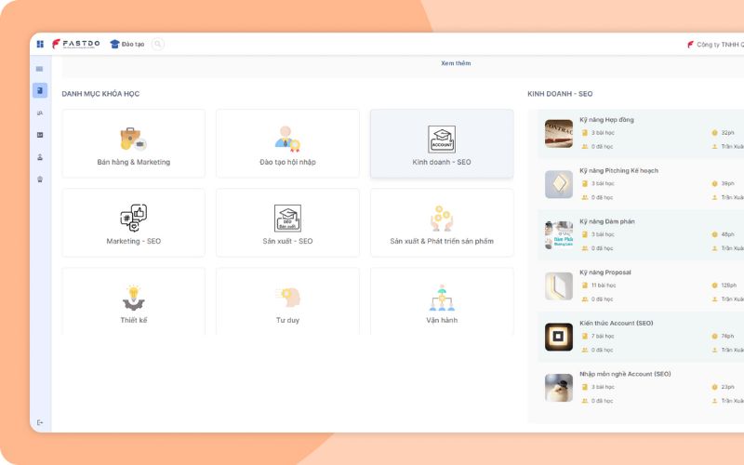The image size is (744, 465).
Task: Click the KINH DOANH - SEO heading
Action: click(x=560, y=94)
